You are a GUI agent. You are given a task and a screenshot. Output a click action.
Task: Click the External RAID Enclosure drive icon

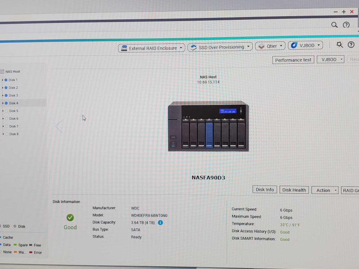coord(124,48)
